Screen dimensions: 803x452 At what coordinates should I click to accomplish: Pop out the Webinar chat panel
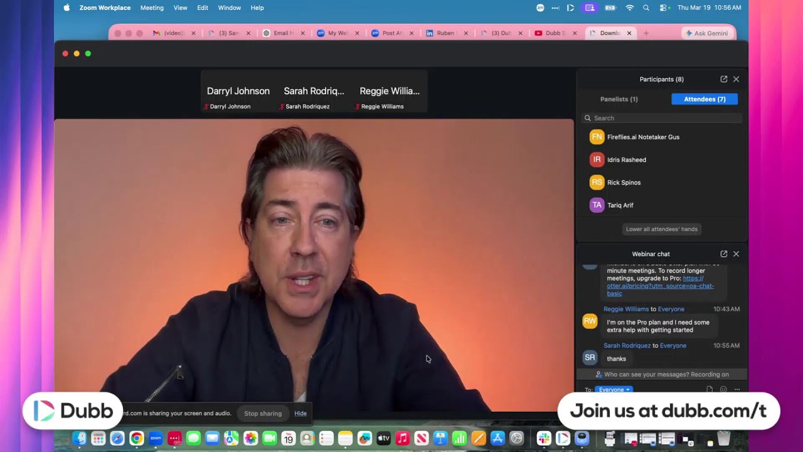point(724,254)
